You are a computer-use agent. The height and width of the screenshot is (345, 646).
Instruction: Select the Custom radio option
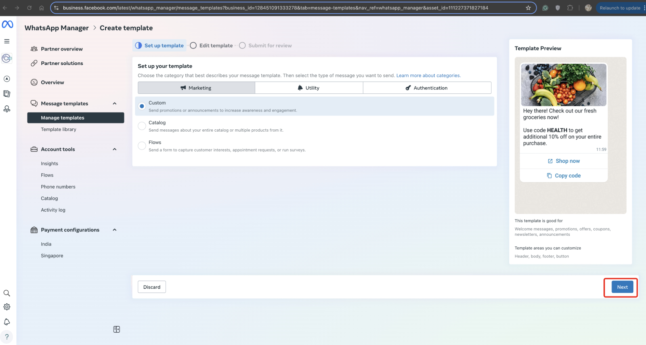(142, 106)
